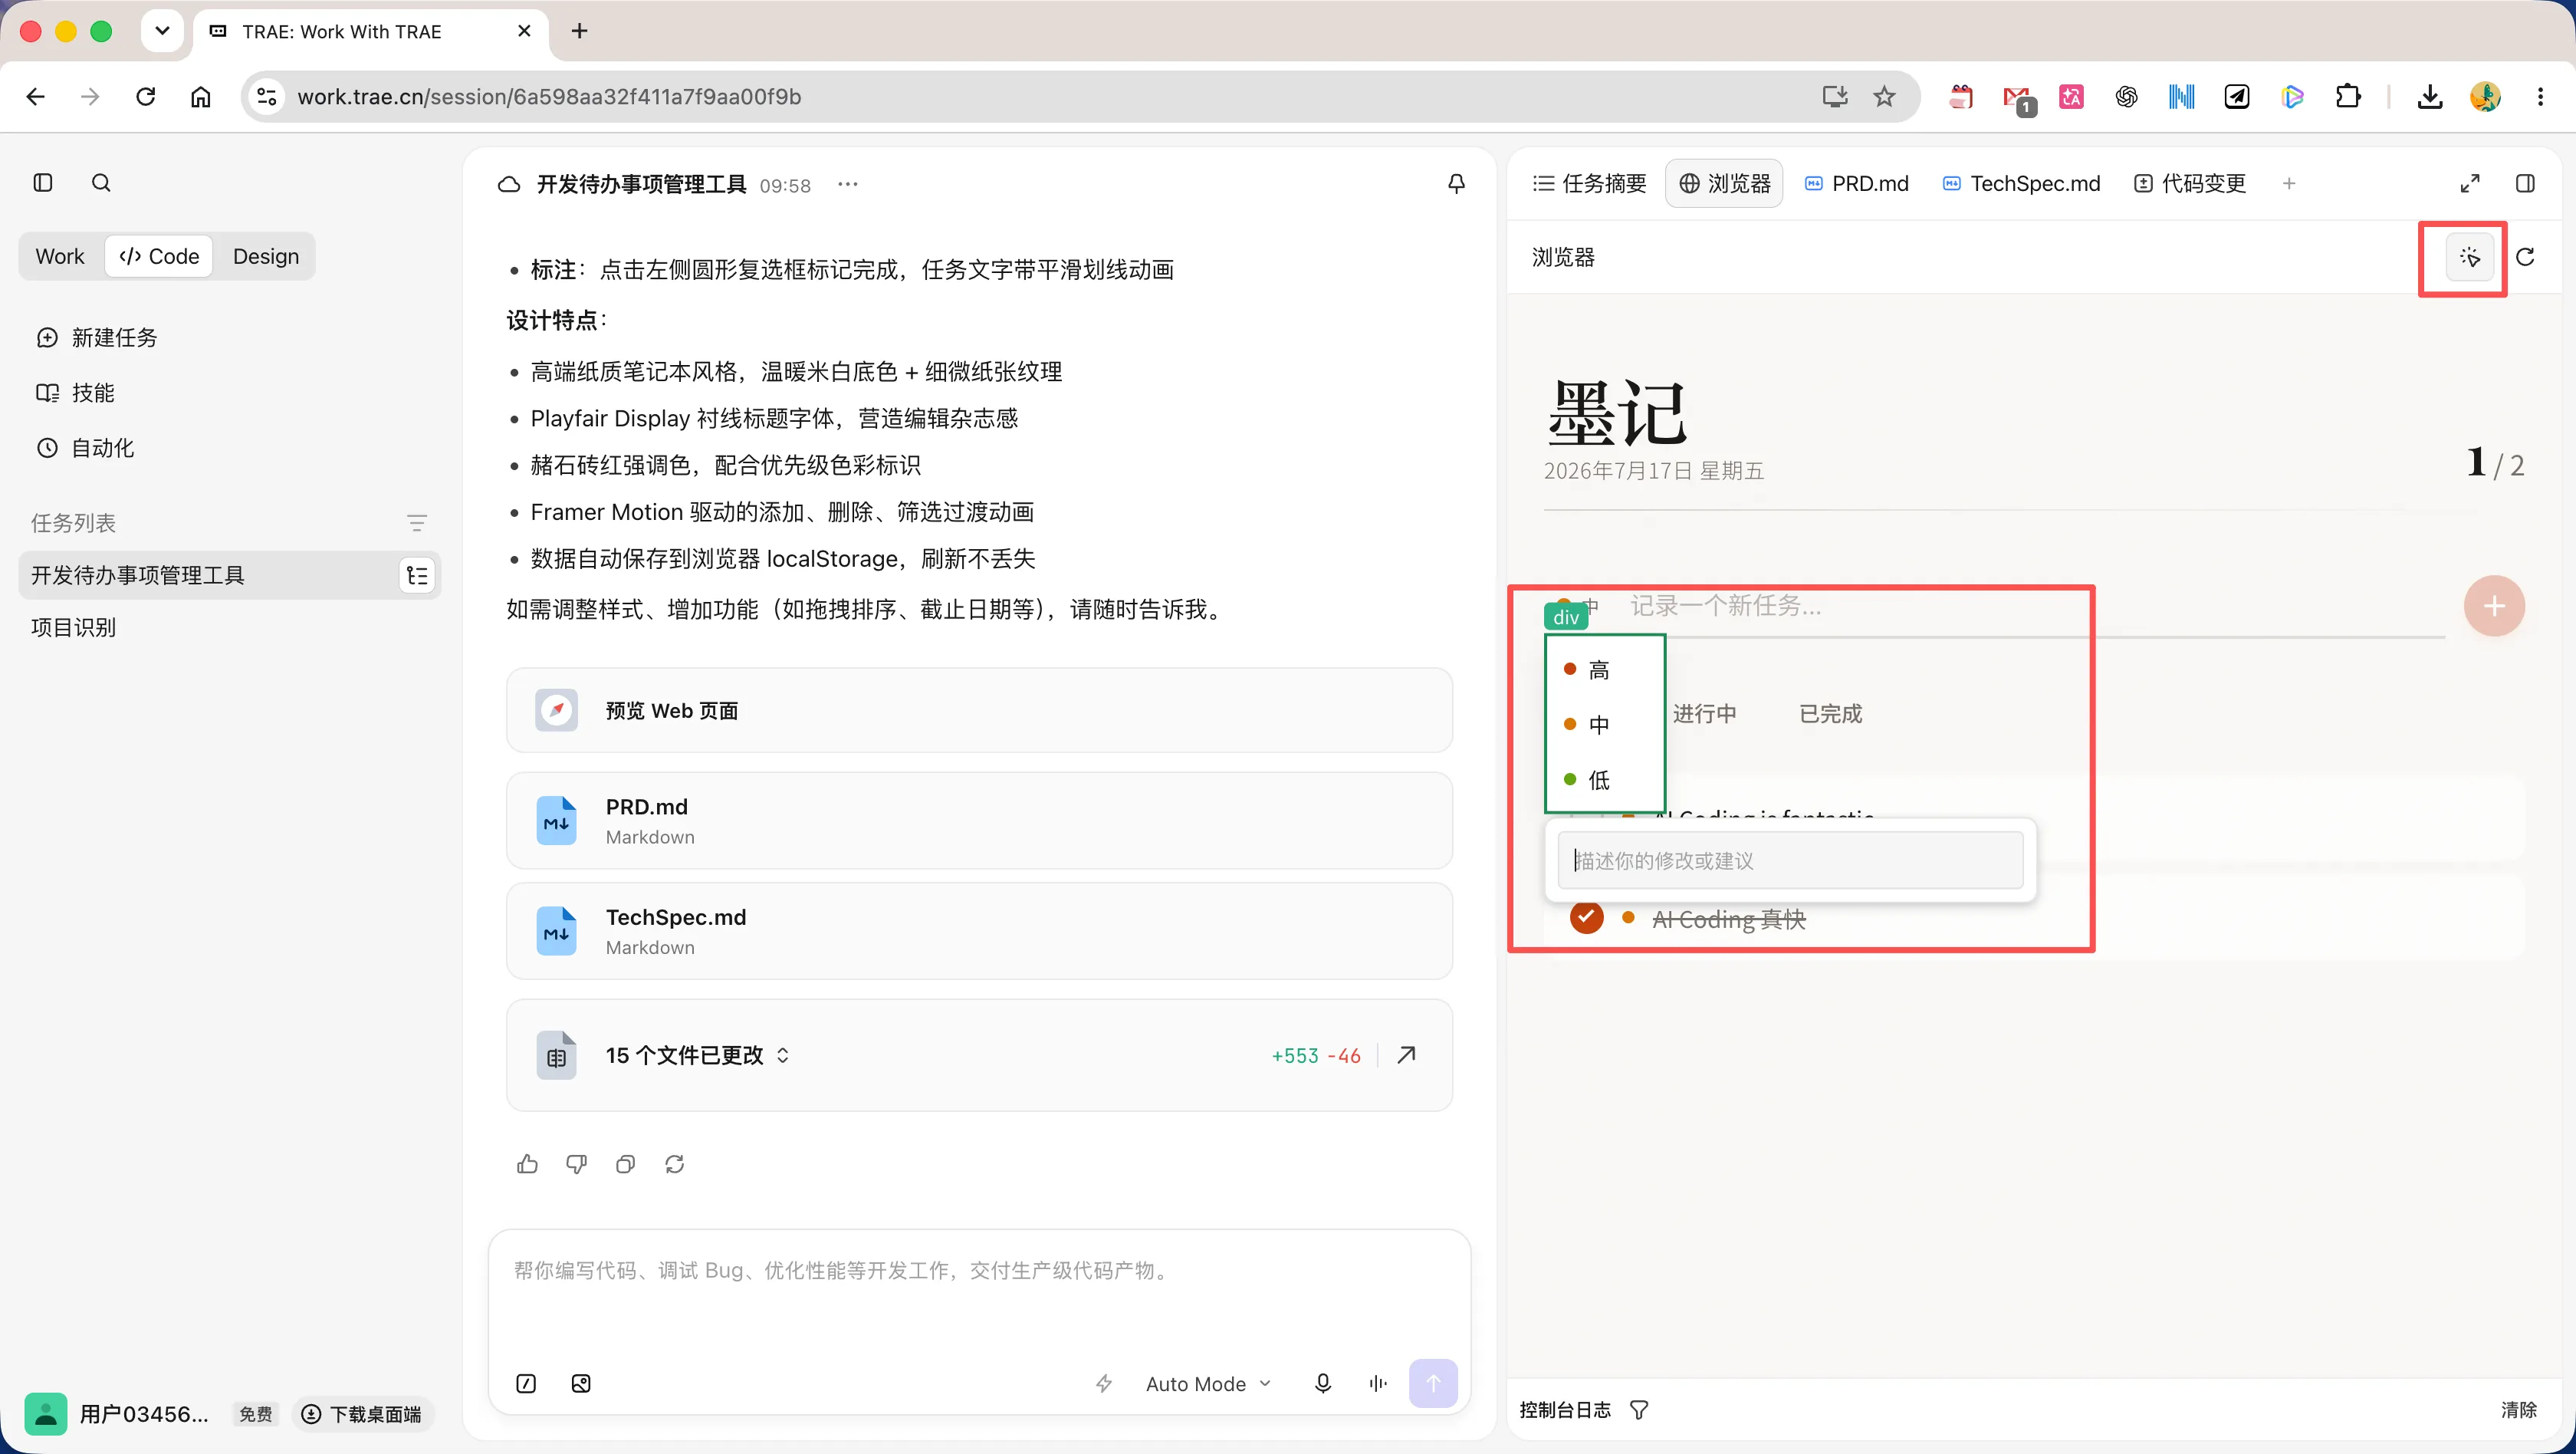
Task: Open changed files with the arrow icon
Action: [1406, 1055]
